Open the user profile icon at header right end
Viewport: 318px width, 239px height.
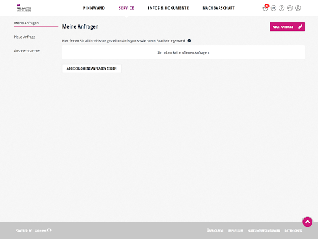tap(298, 8)
